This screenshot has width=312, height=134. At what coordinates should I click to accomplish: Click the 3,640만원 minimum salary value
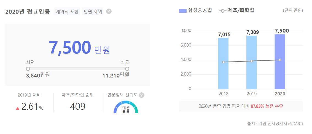38,76
